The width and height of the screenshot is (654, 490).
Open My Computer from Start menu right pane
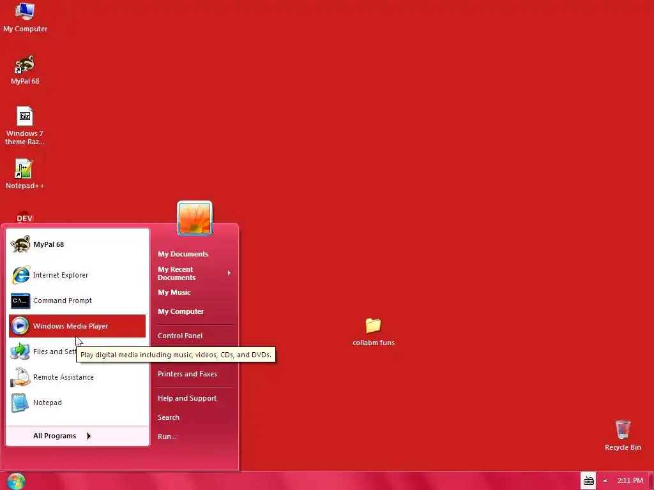coord(181,311)
